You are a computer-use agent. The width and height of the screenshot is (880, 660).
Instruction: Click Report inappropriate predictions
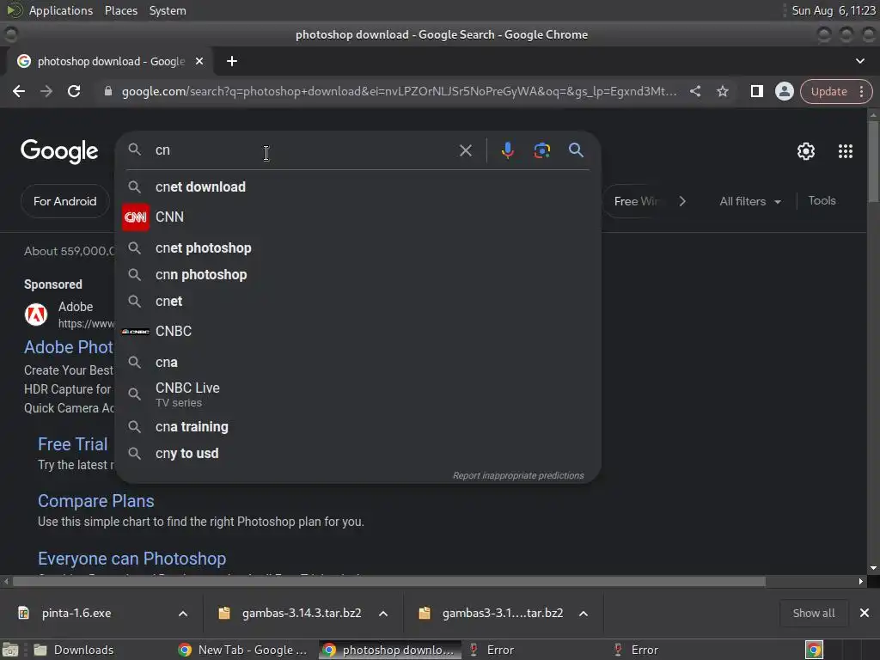[x=518, y=475]
